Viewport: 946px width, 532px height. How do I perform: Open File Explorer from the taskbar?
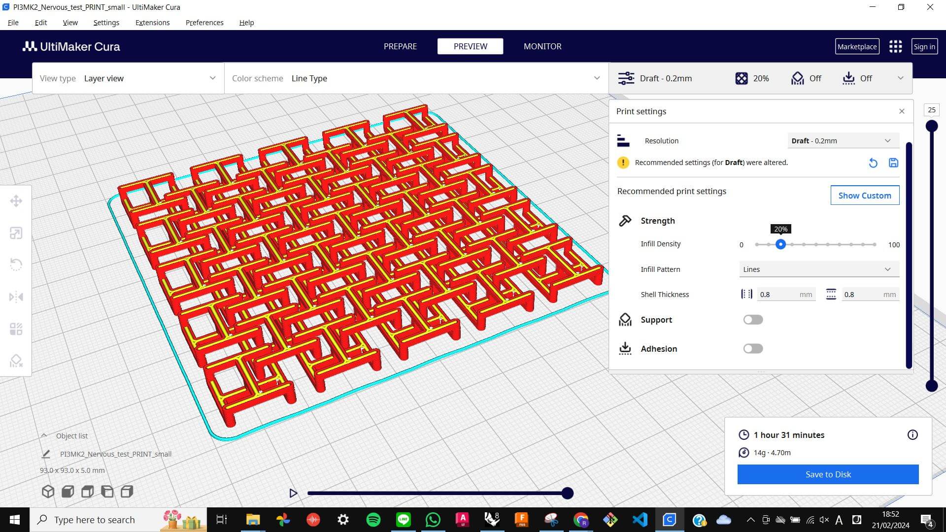click(253, 520)
